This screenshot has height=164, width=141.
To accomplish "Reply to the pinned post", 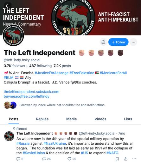I will pos(20,159).
